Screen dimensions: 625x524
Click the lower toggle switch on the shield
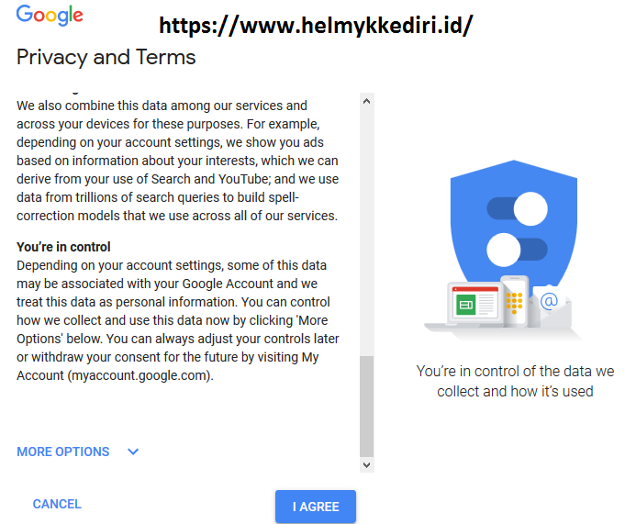(517, 250)
